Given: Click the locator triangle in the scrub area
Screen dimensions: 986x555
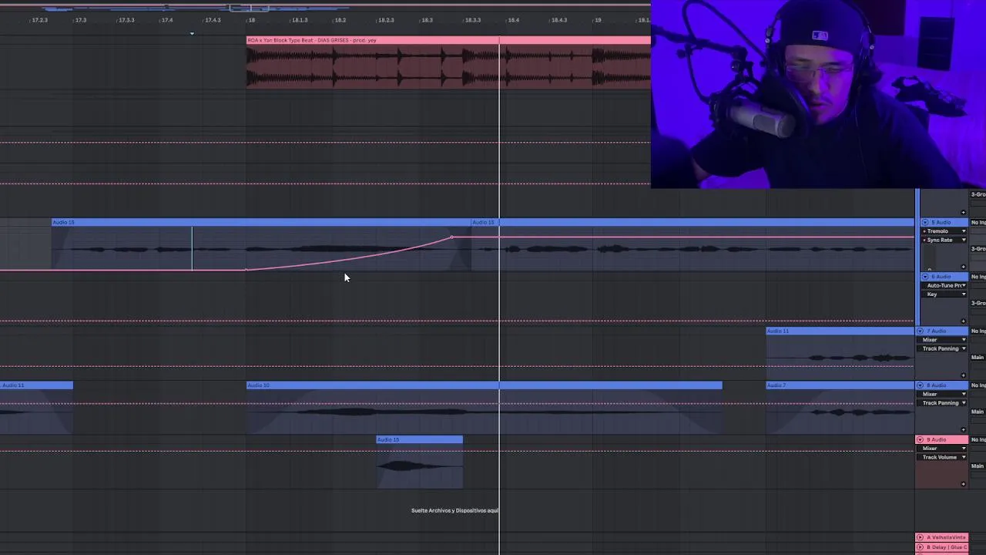Looking at the screenshot, I should (192, 33).
